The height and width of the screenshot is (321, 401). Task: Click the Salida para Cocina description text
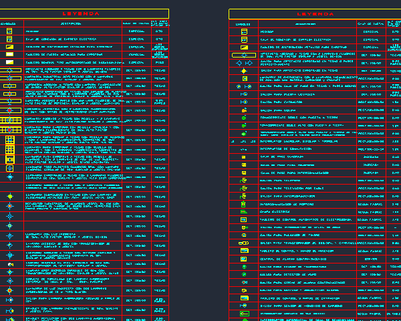coord(278,110)
